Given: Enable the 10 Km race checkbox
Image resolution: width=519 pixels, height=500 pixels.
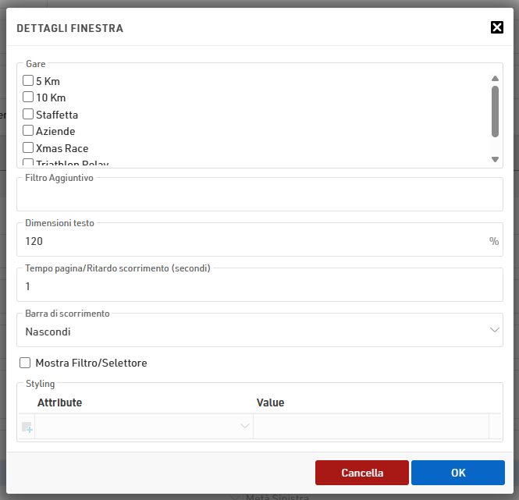Looking at the screenshot, I should point(28,98).
